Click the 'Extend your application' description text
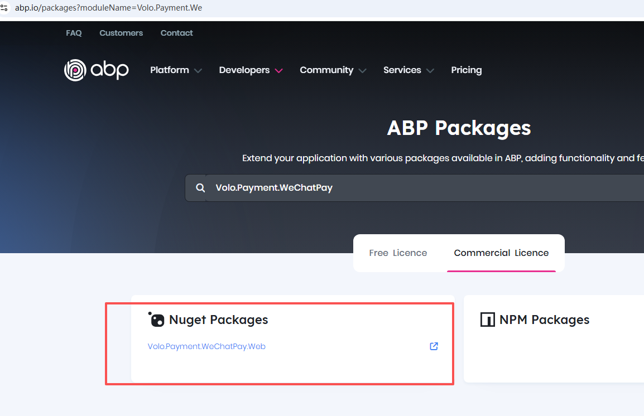 [443, 158]
